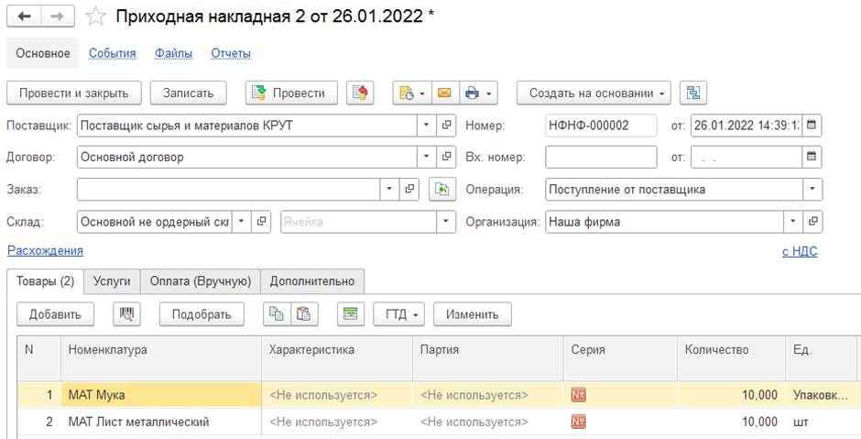Click the Провести и закрыть button
This screenshot has height=439, width=861.
click(x=73, y=93)
